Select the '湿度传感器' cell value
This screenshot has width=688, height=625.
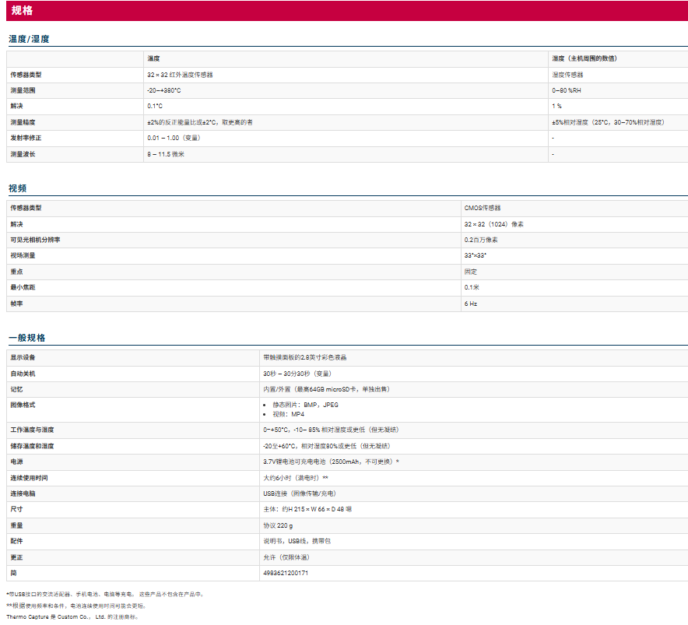(567, 75)
